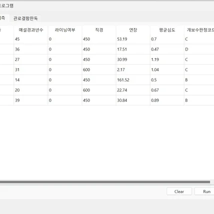Click the average depth cell 1.19

(167, 59)
